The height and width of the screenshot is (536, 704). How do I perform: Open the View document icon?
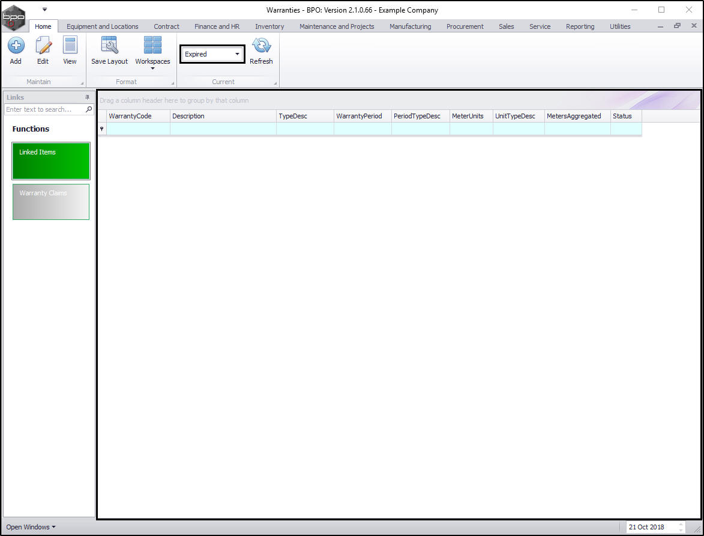click(x=70, y=46)
